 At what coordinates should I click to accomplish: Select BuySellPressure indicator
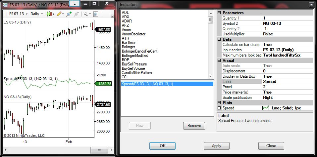pyautogui.click(x=133, y=64)
